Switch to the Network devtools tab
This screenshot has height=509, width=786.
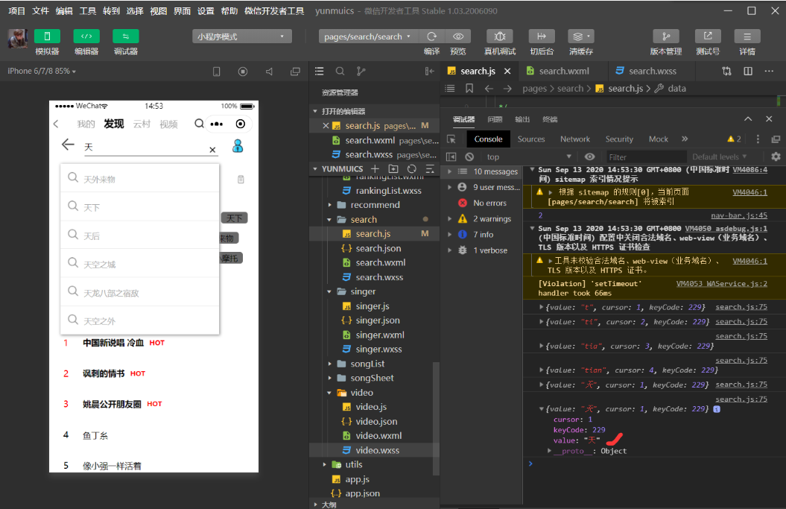tap(575, 139)
